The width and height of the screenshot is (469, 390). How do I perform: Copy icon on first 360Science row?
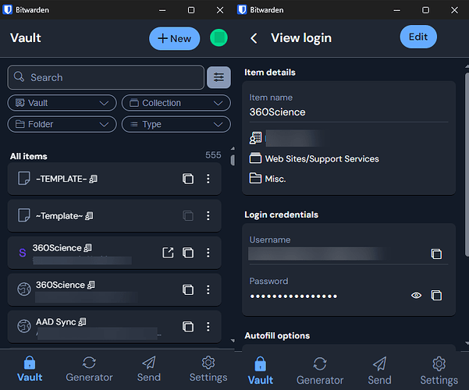point(188,253)
